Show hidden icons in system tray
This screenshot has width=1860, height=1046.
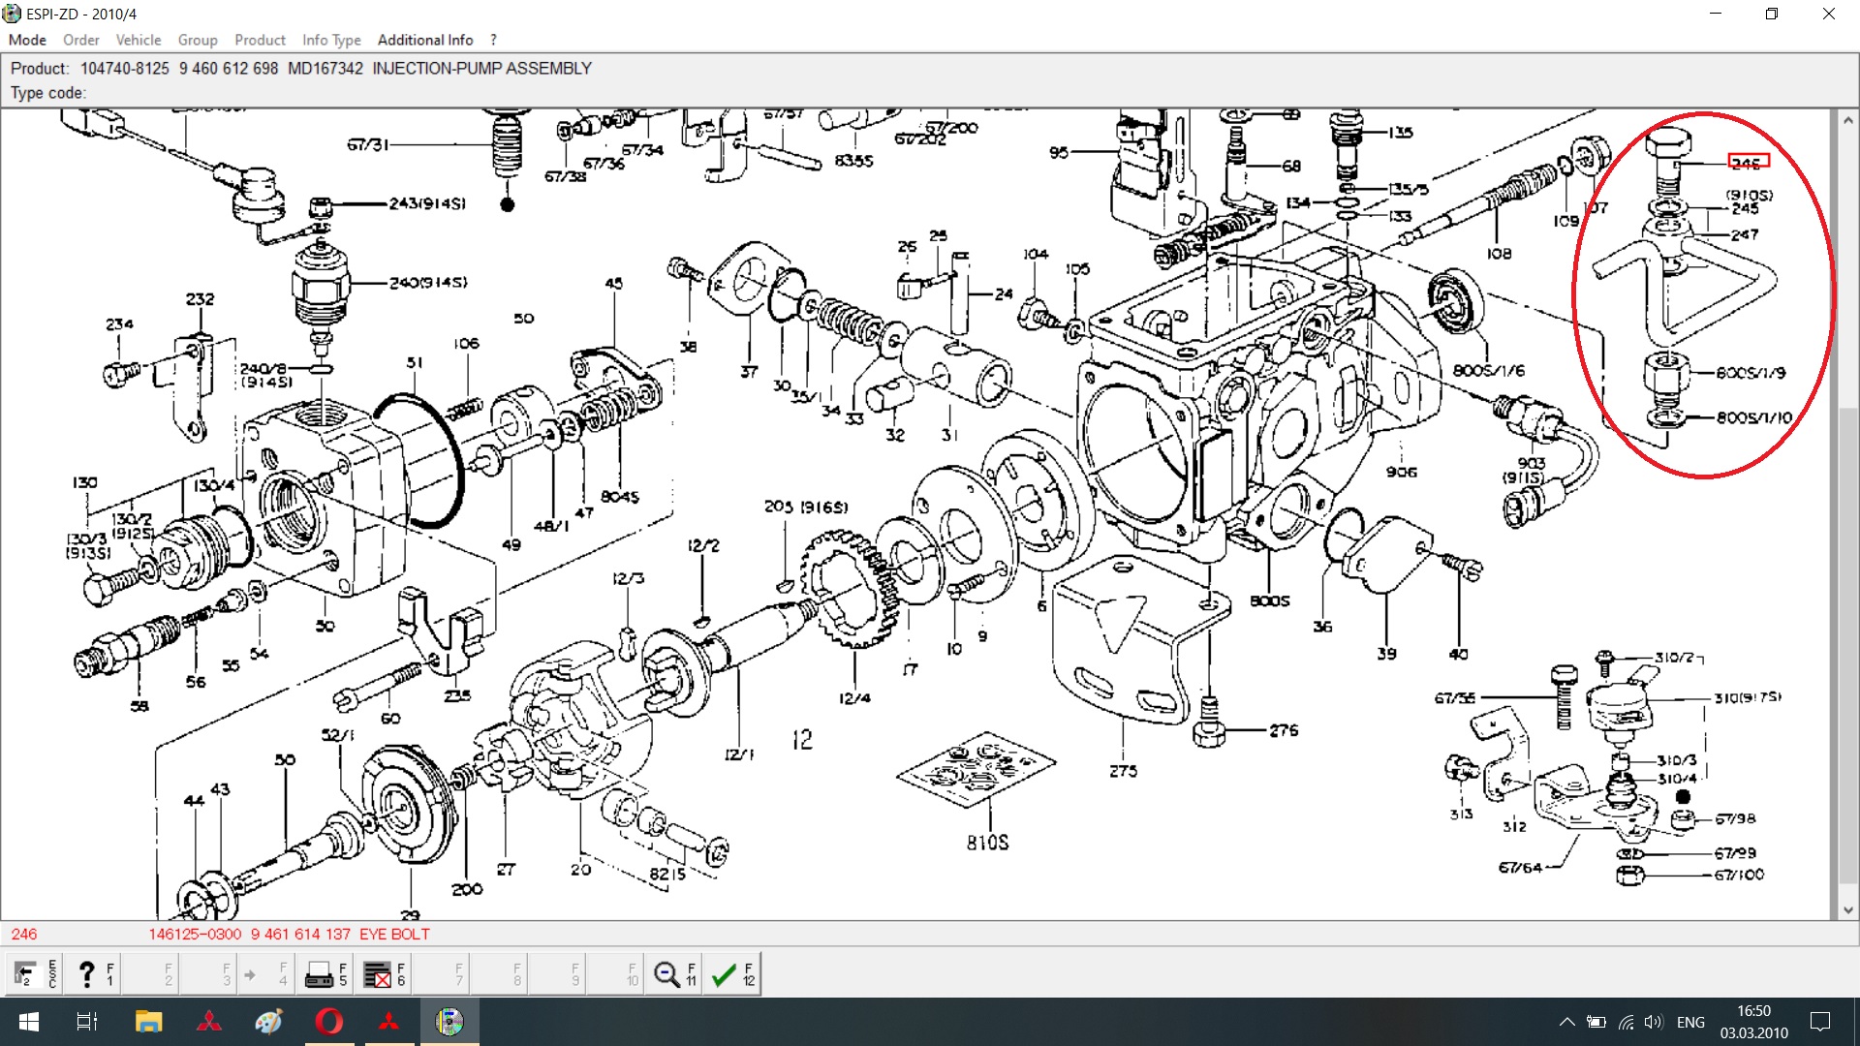1566,1022
